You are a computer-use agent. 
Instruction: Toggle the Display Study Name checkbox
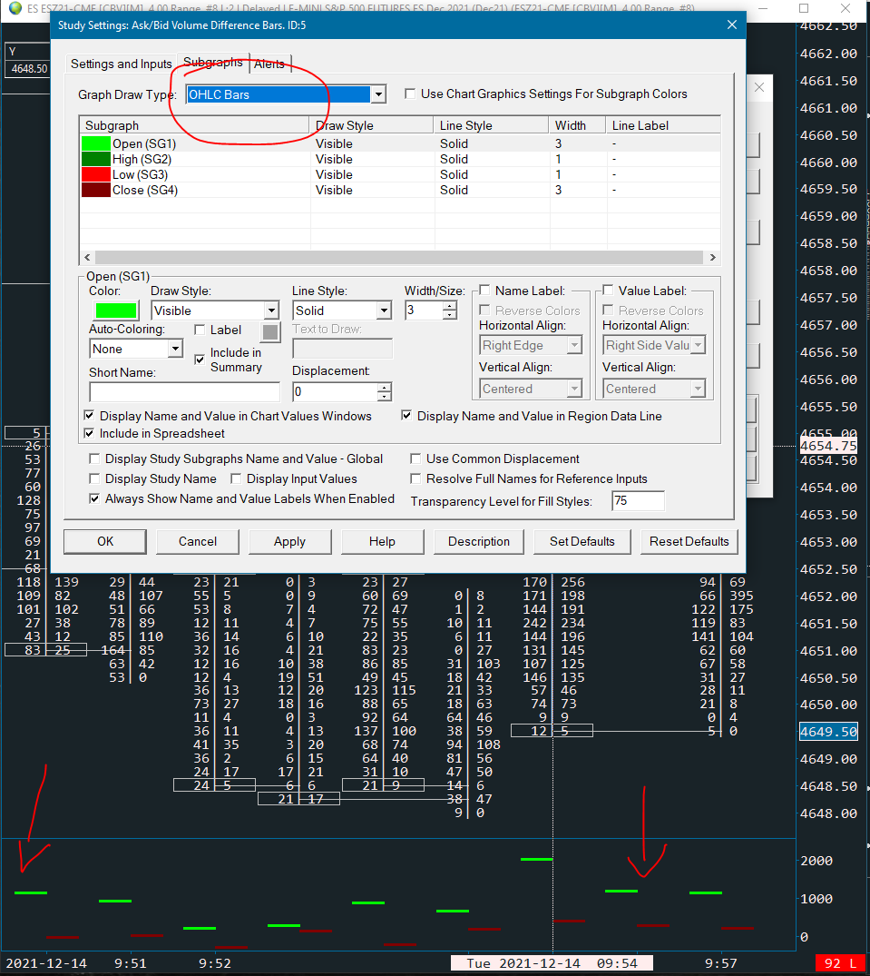pyautogui.click(x=95, y=478)
